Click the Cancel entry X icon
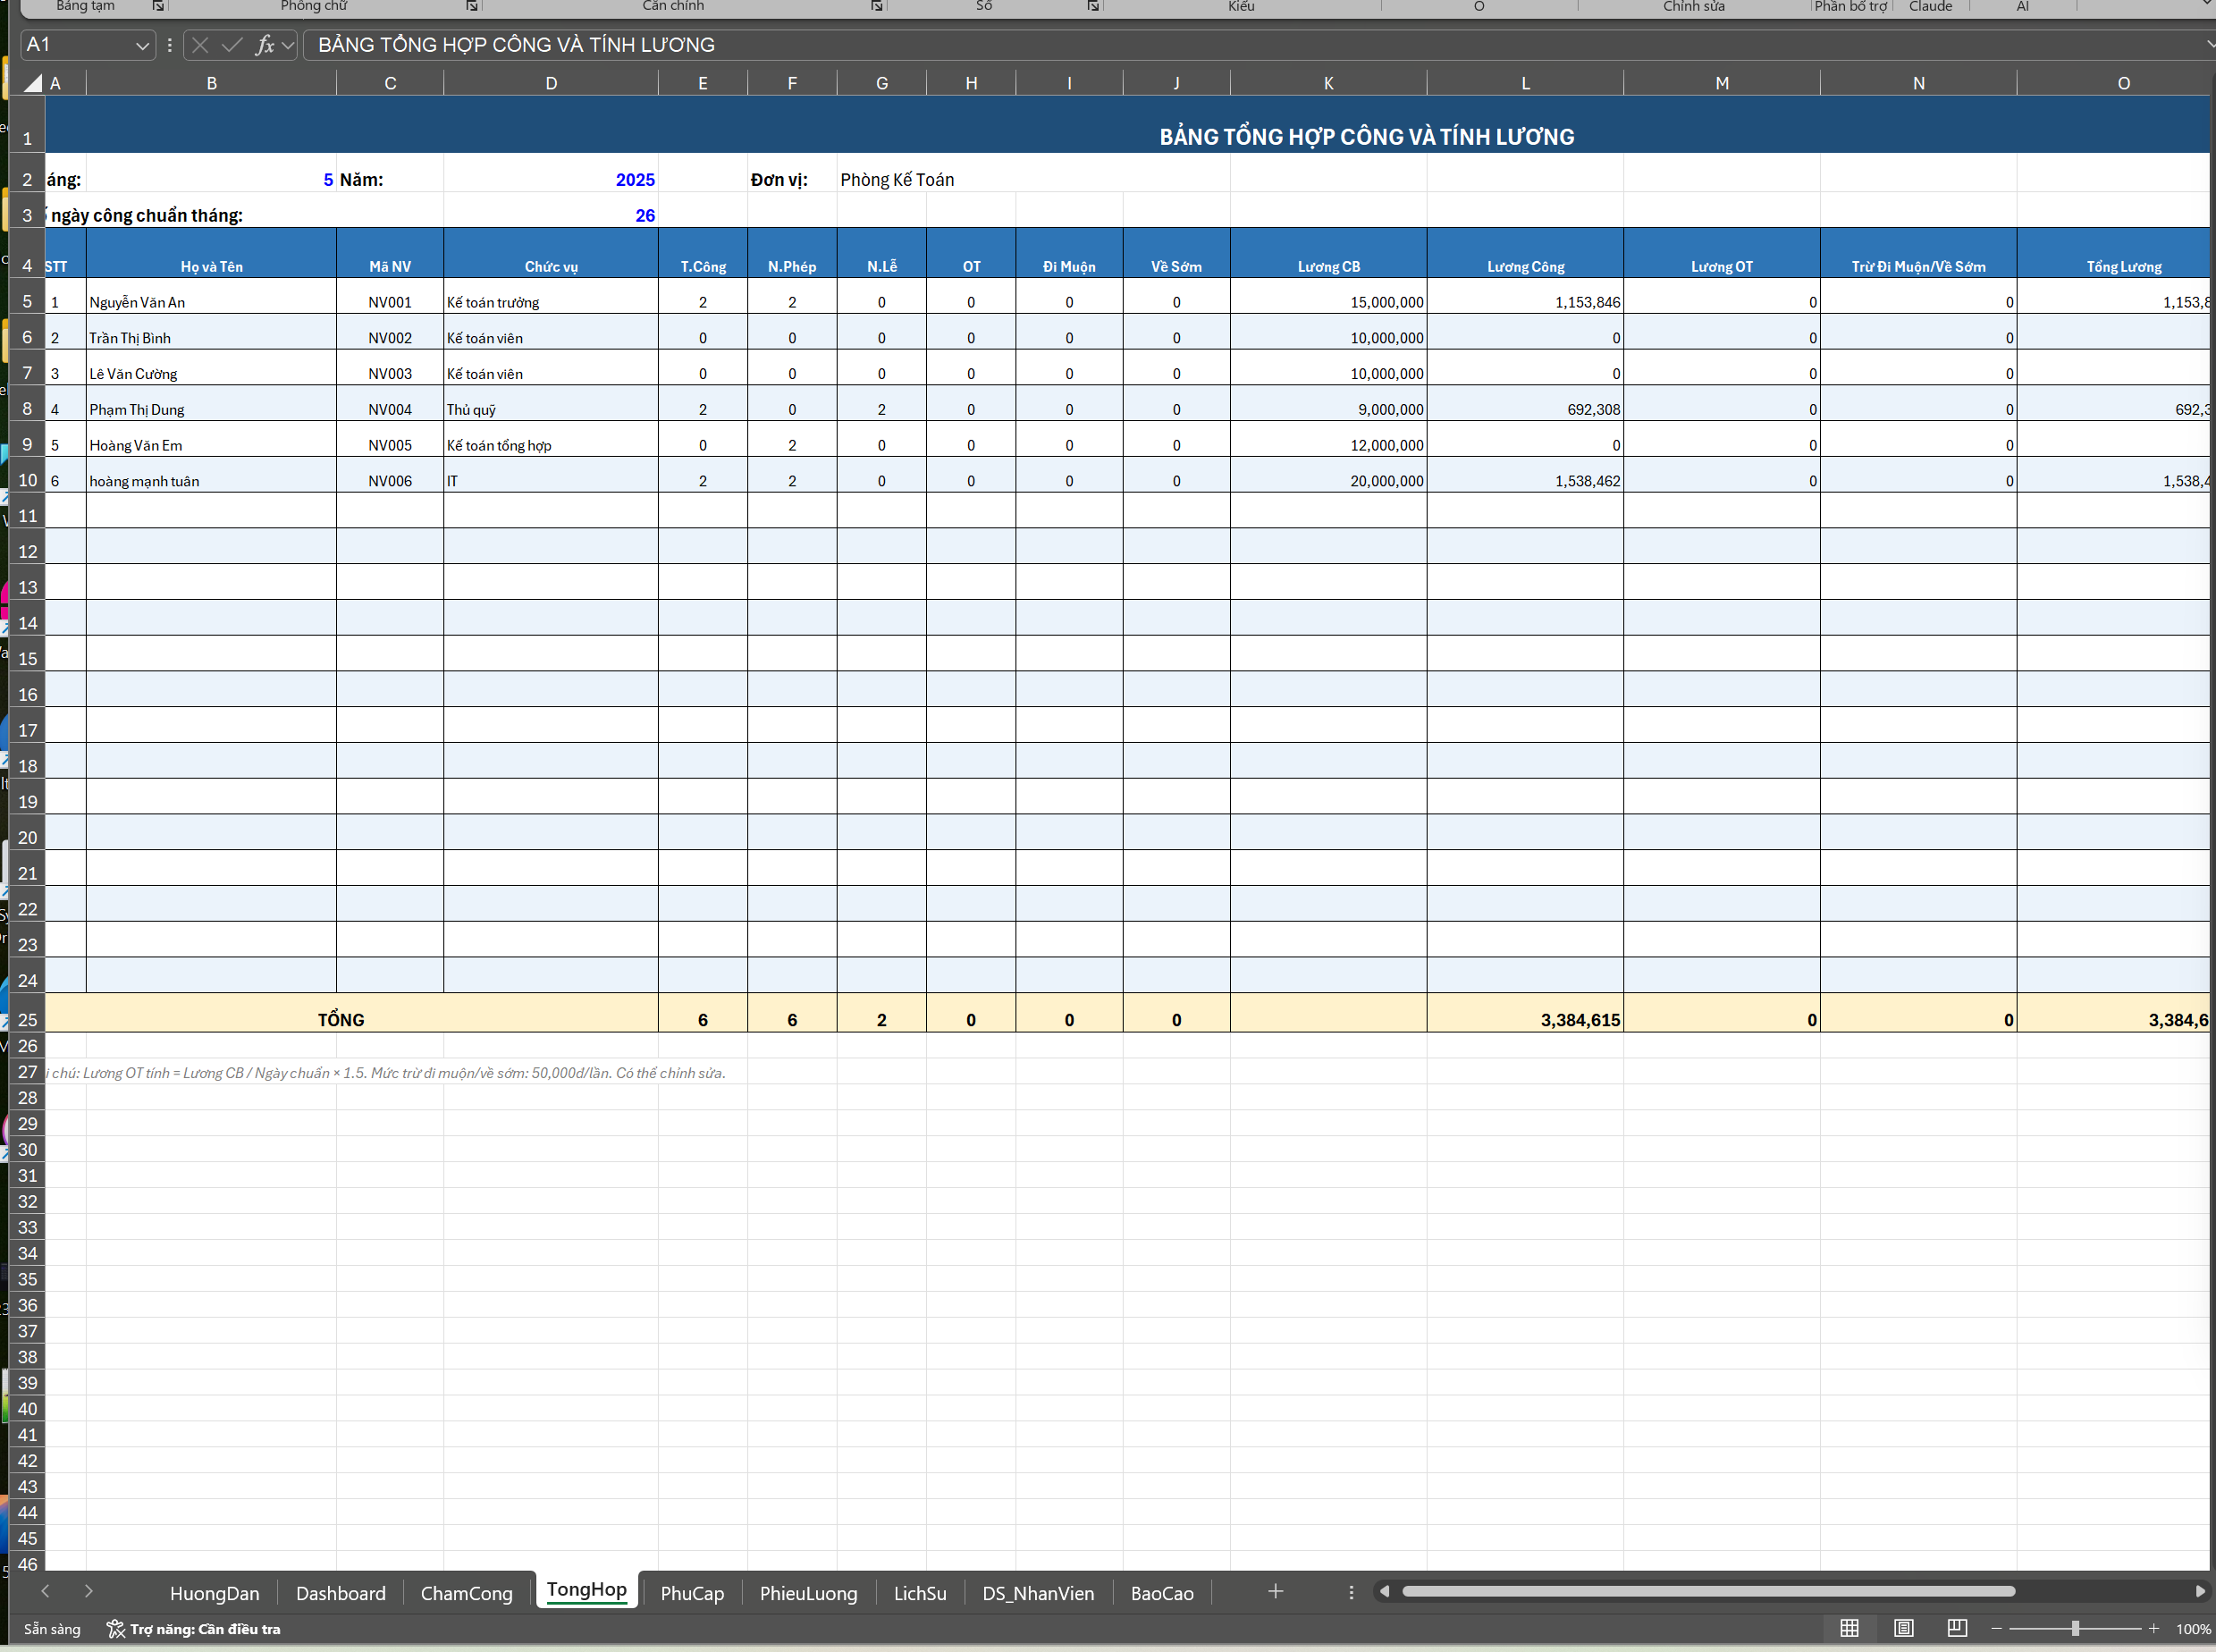 click(x=200, y=45)
